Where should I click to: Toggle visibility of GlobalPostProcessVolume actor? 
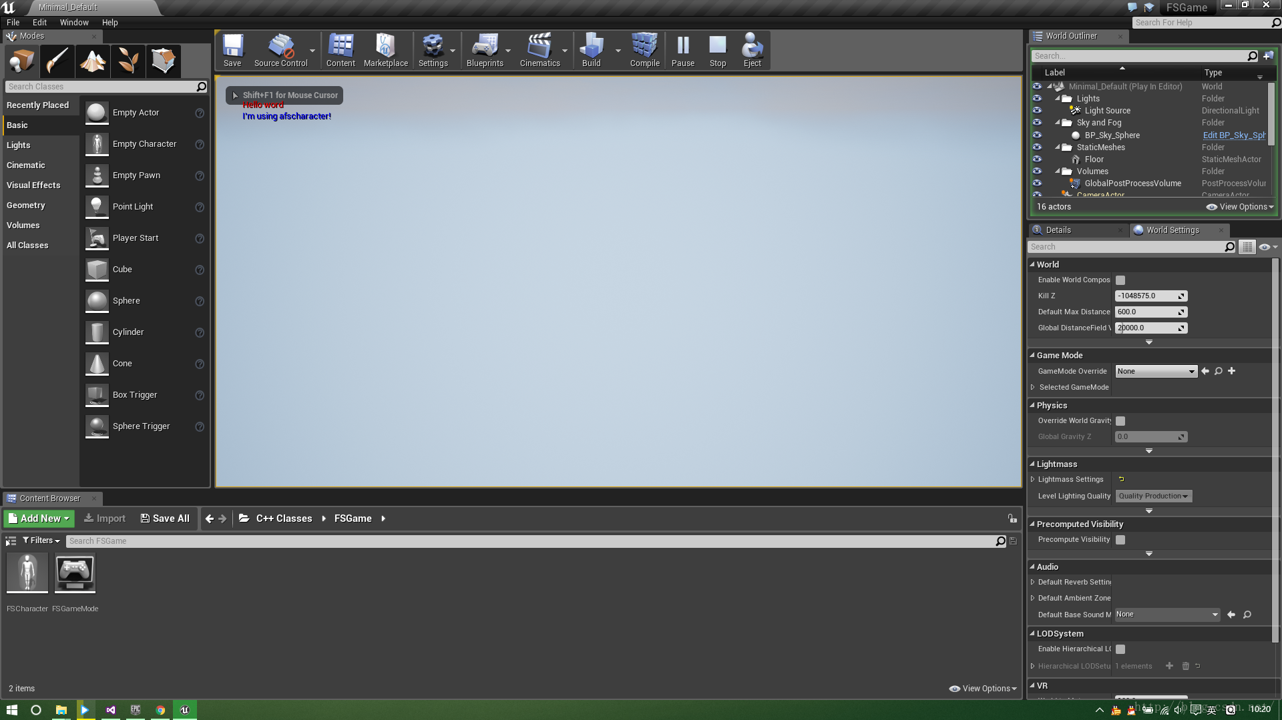[1037, 183]
